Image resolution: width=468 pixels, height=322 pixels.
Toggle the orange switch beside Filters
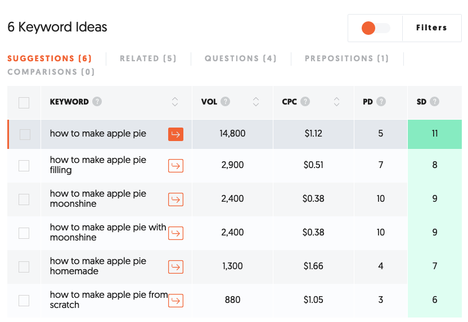(376, 28)
